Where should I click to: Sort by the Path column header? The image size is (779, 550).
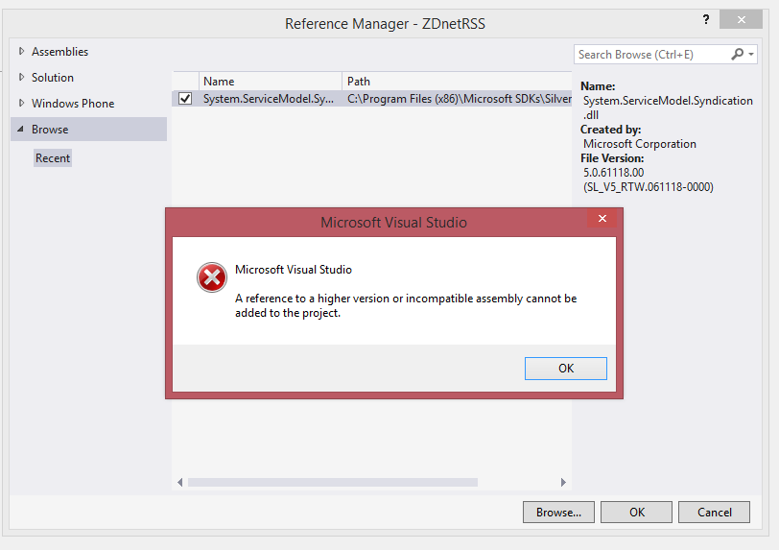457,81
